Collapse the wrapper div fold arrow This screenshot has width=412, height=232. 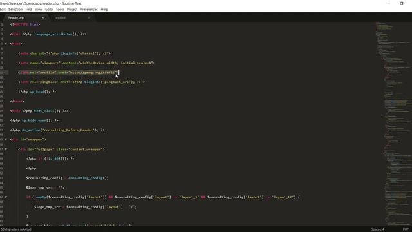click(6, 139)
